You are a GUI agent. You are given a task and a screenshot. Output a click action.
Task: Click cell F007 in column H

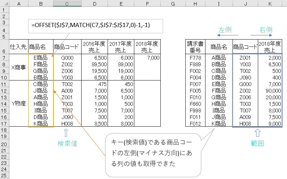[x=195, y=84]
